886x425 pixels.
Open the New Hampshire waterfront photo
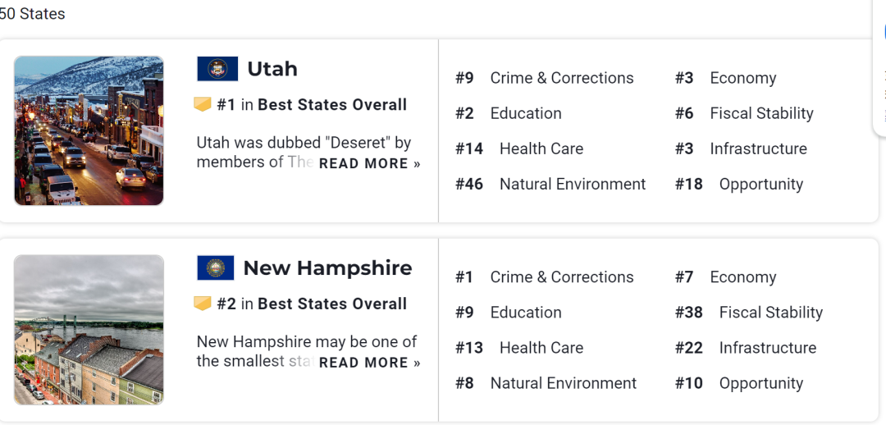89,330
